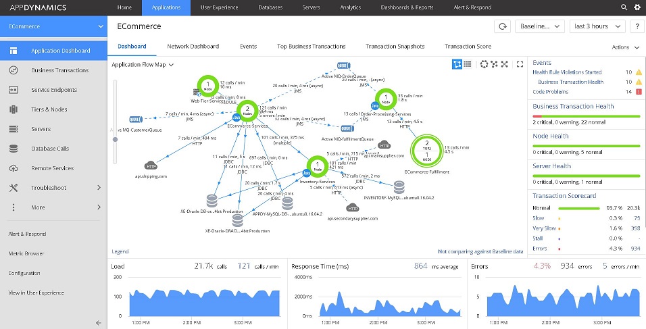
Task: Open the User Experience menu
Action: point(219,7)
